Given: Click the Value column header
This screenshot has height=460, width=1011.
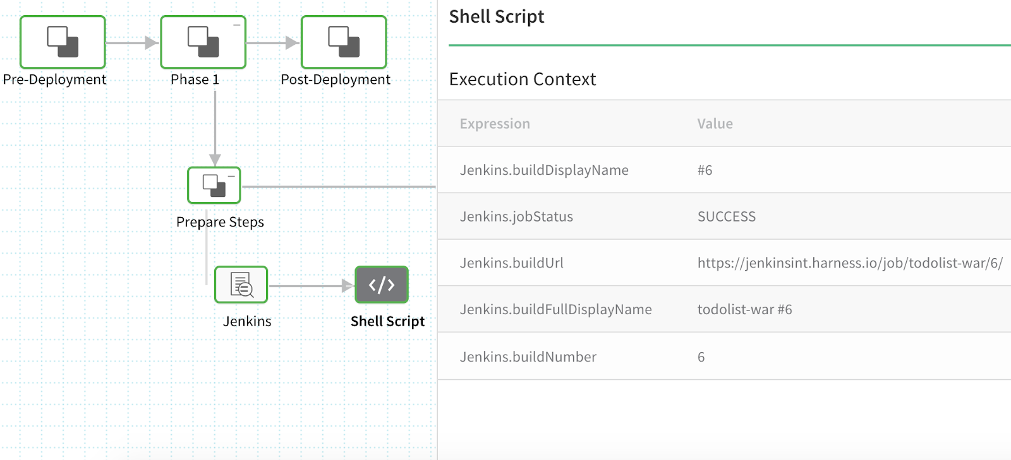Looking at the screenshot, I should click(x=715, y=124).
